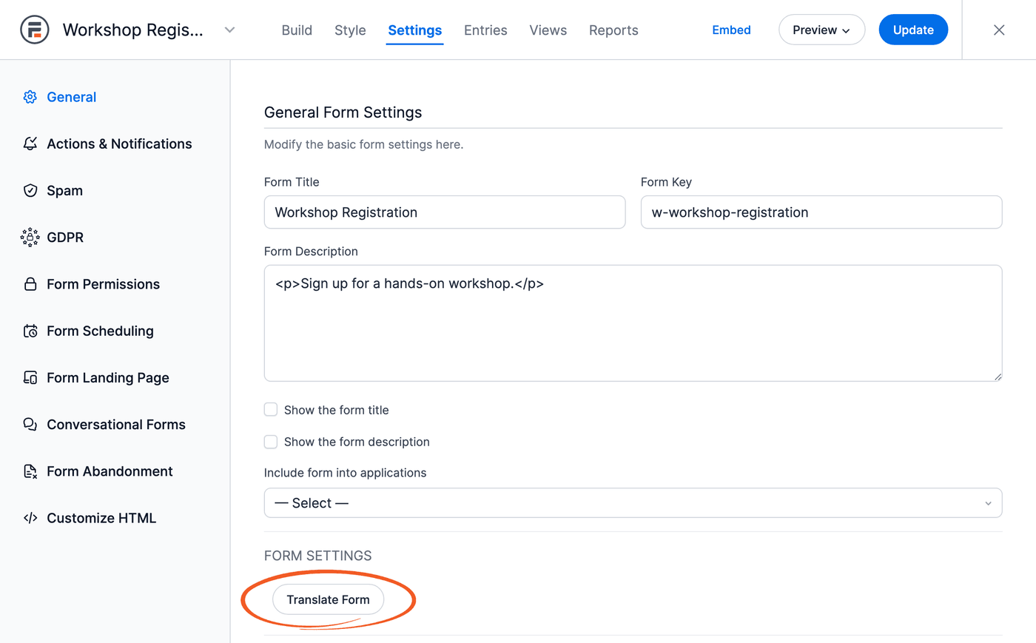This screenshot has width=1036, height=643.
Task: Click the Update button
Action: [913, 30]
